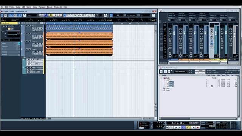Mute the Loop 3 track in track list

point(27,49)
